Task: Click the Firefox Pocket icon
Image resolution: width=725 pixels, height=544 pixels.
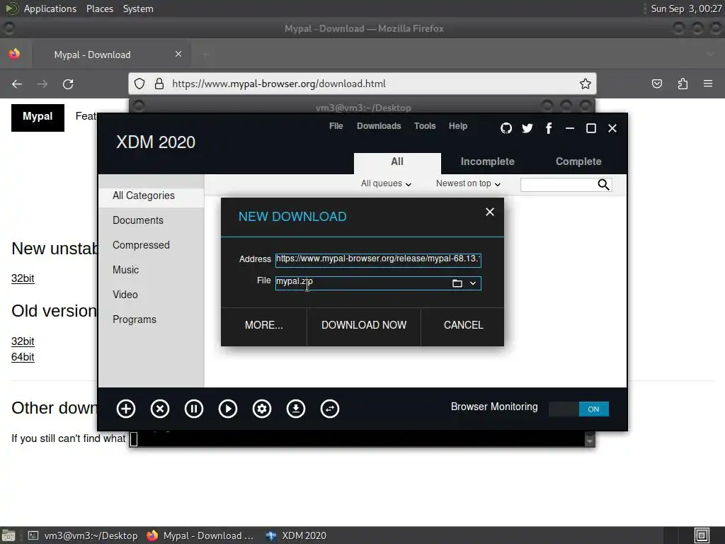Action: point(657,84)
